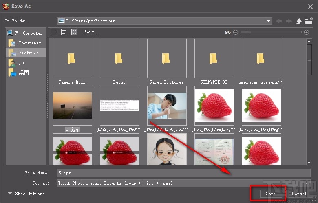The width and height of the screenshot is (318, 203).
Task: Create a new folder
Action: 309,21
